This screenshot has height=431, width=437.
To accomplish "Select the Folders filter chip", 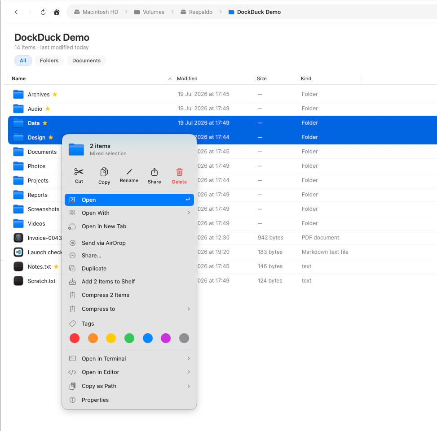I will tap(49, 61).
